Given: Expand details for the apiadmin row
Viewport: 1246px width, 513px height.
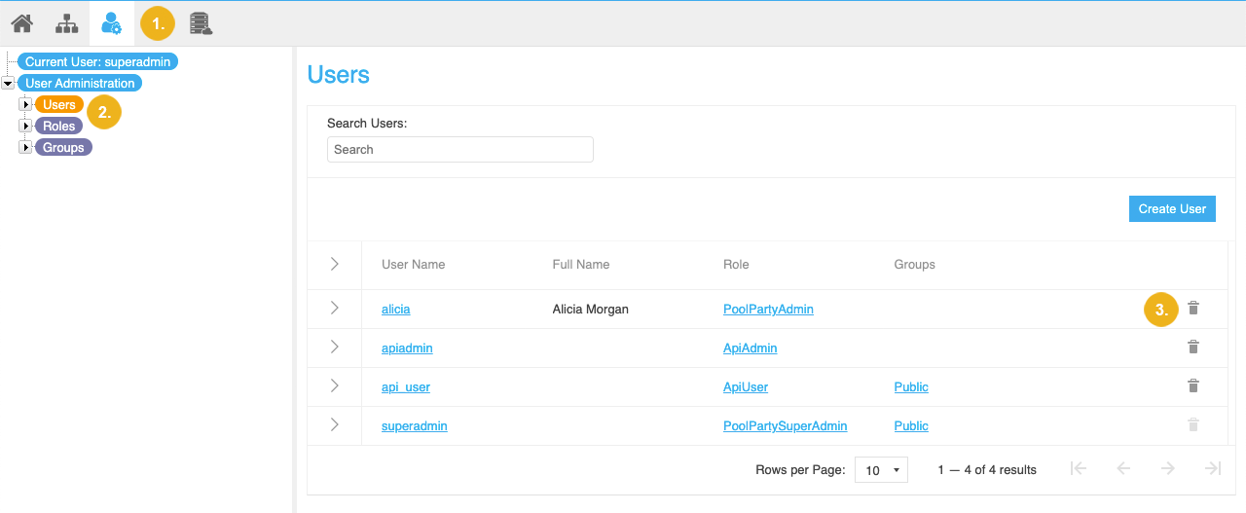Looking at the screenshot, I should [334, 348].
